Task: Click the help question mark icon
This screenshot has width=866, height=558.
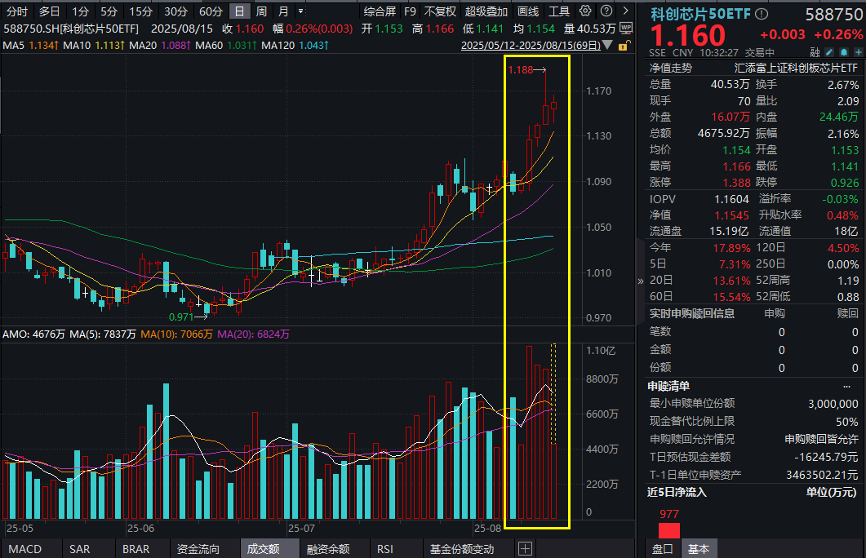Action: tap(606, 11)
